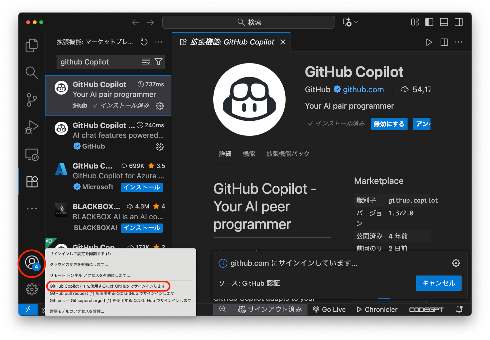This screenshot has height=340, width=490.
Task: Toggle secondary side bar visibility
Action: pos(459,22)
